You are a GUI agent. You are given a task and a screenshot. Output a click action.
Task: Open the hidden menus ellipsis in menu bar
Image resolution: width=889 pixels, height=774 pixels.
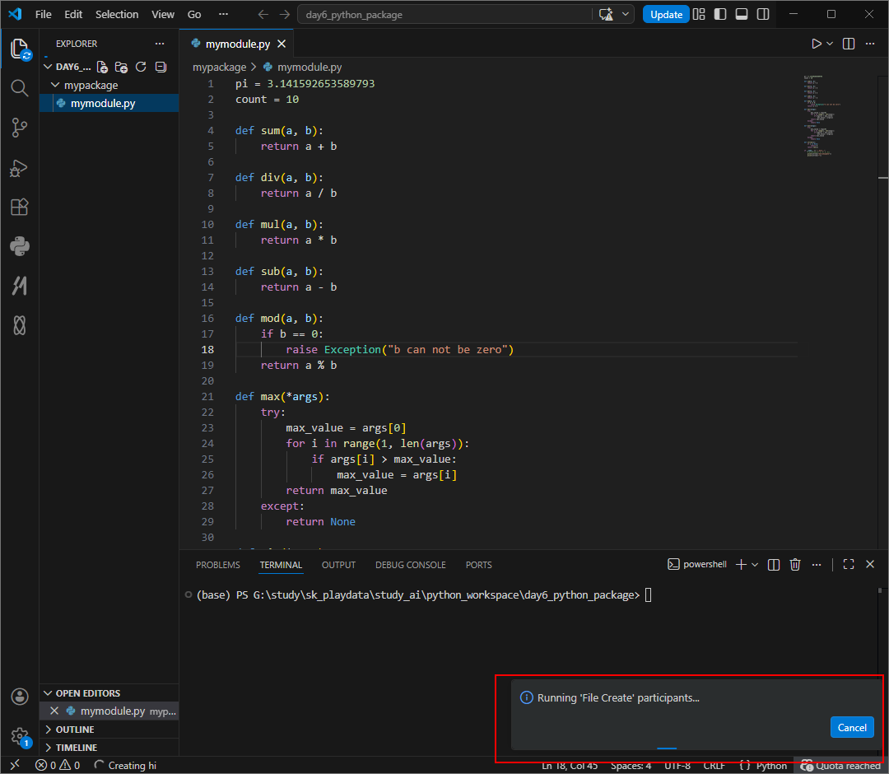pyautogui.click(x=223, y=14)
